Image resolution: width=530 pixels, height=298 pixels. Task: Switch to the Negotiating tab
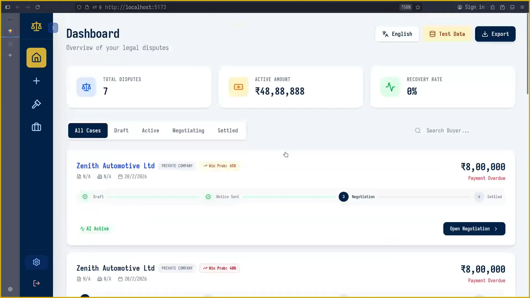coord(188,131)
